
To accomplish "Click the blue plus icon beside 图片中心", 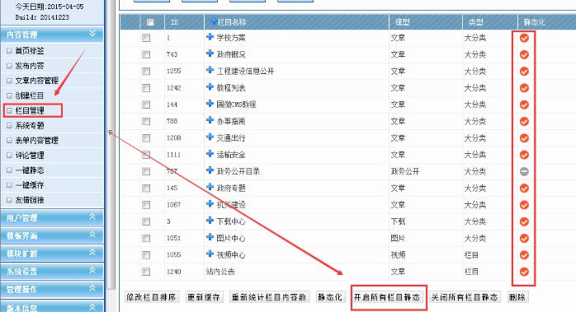I will click(210, 237).
